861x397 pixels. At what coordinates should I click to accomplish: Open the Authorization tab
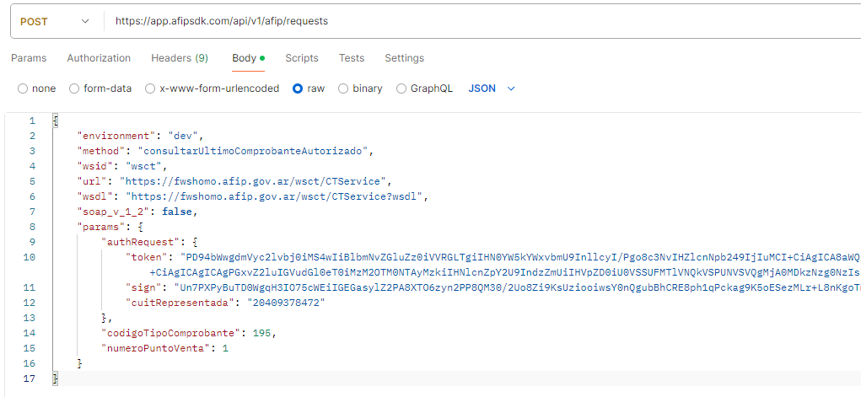[99, 58]
